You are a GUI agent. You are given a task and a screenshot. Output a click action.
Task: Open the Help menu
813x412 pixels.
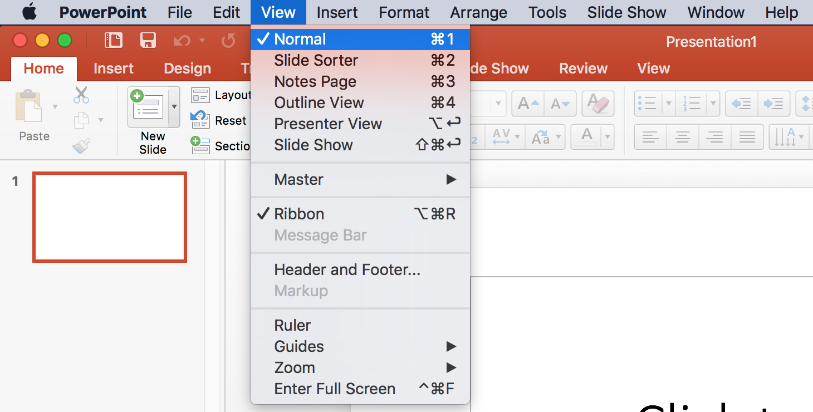[x=782, y=12]
